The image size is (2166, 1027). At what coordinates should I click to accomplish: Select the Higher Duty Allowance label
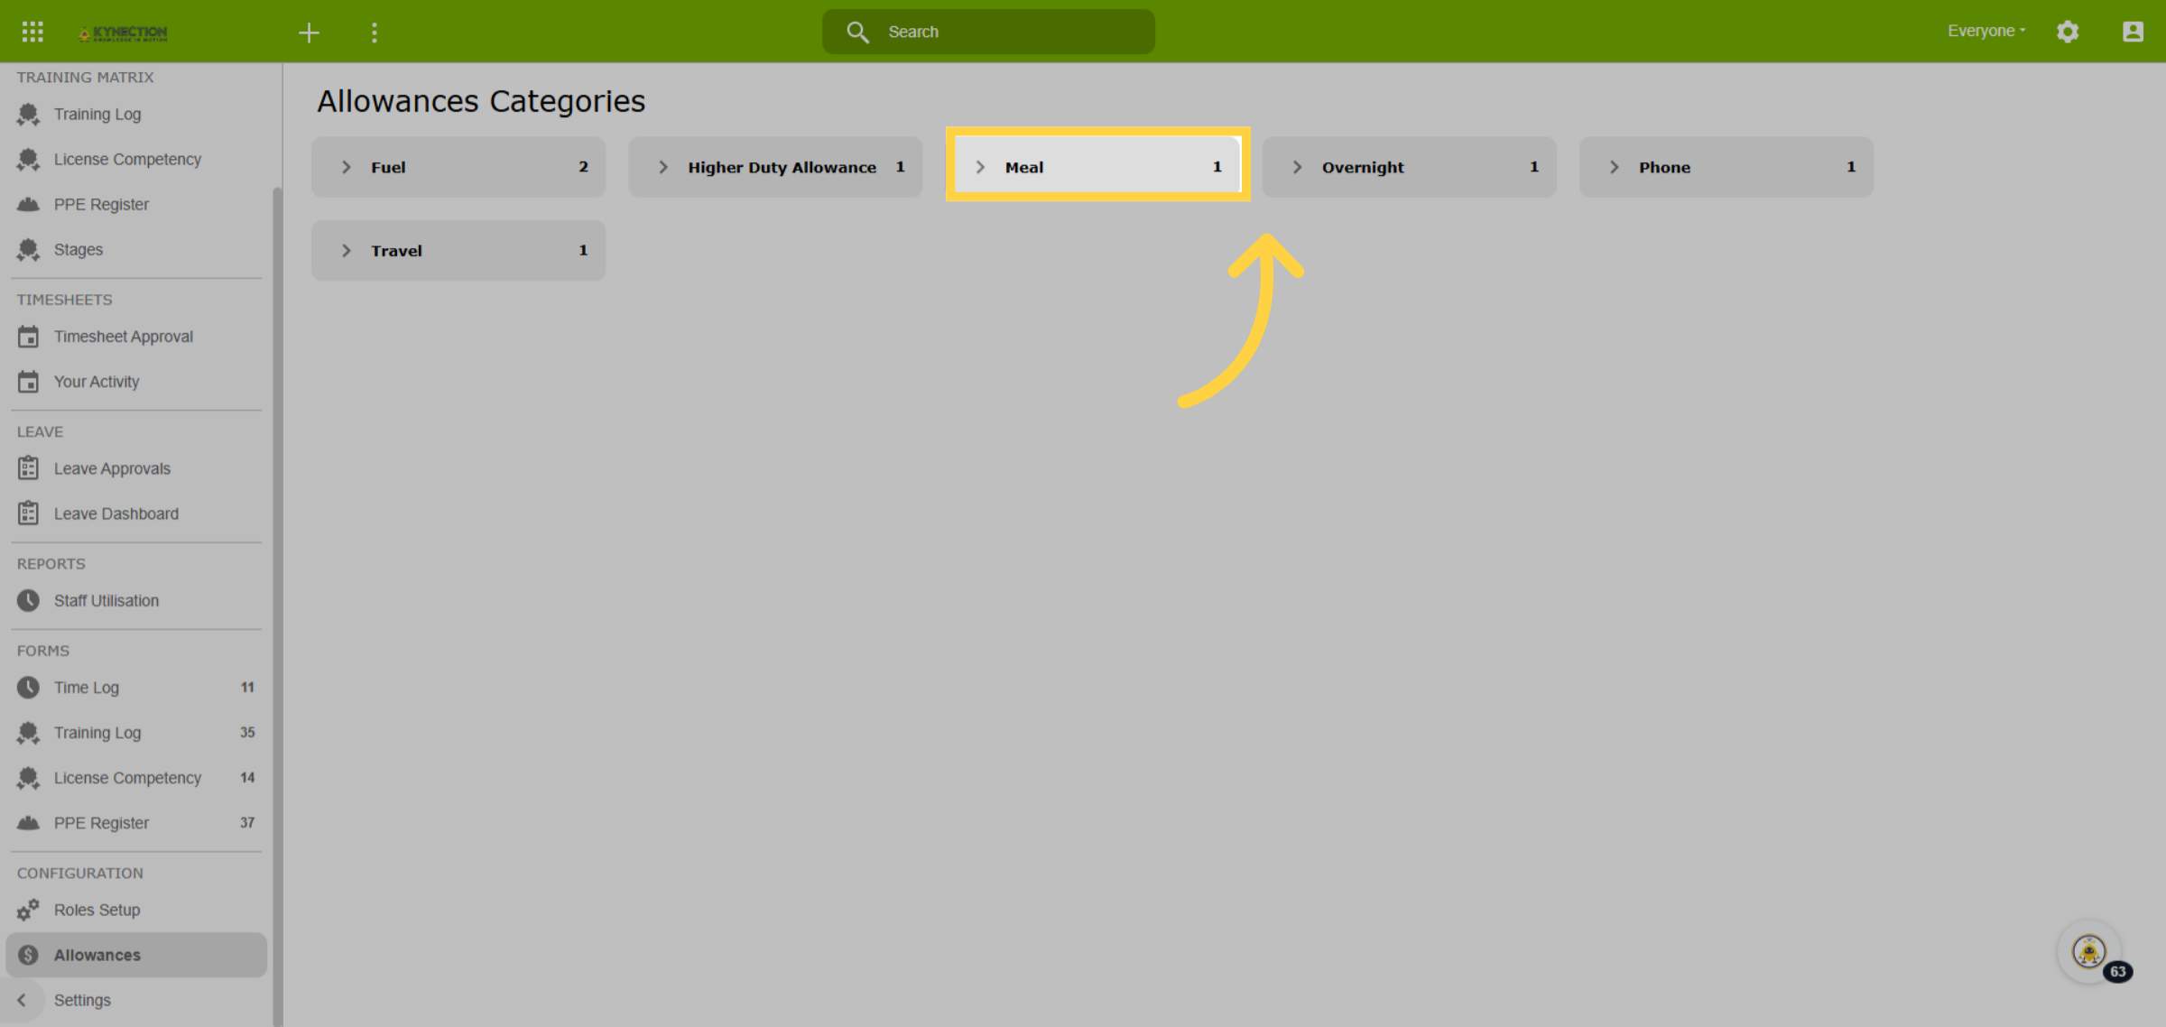782,167
